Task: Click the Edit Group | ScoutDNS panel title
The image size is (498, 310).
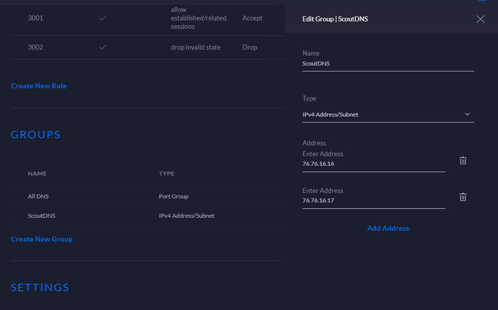Action: tap(335, 19)
